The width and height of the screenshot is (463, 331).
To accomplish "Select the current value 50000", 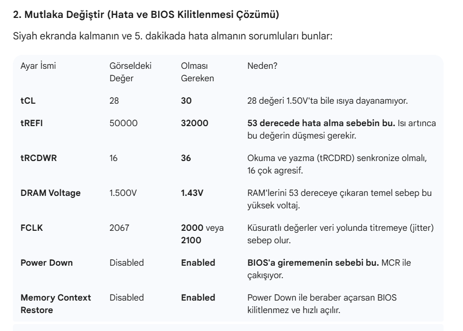I will pyautogui.click(x=123, y=123).
